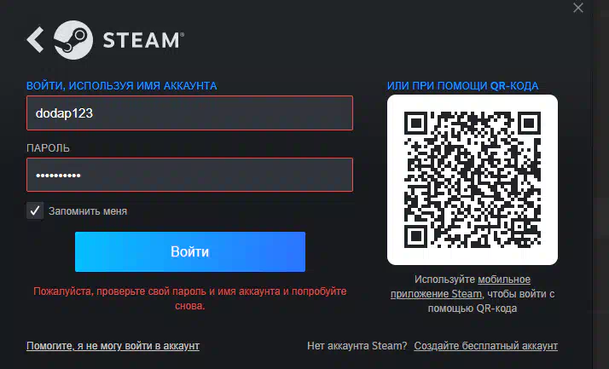Focus the account name field containing dodap123
The image size is (609, 369).
pyautogui.click(x=189, y=112)
